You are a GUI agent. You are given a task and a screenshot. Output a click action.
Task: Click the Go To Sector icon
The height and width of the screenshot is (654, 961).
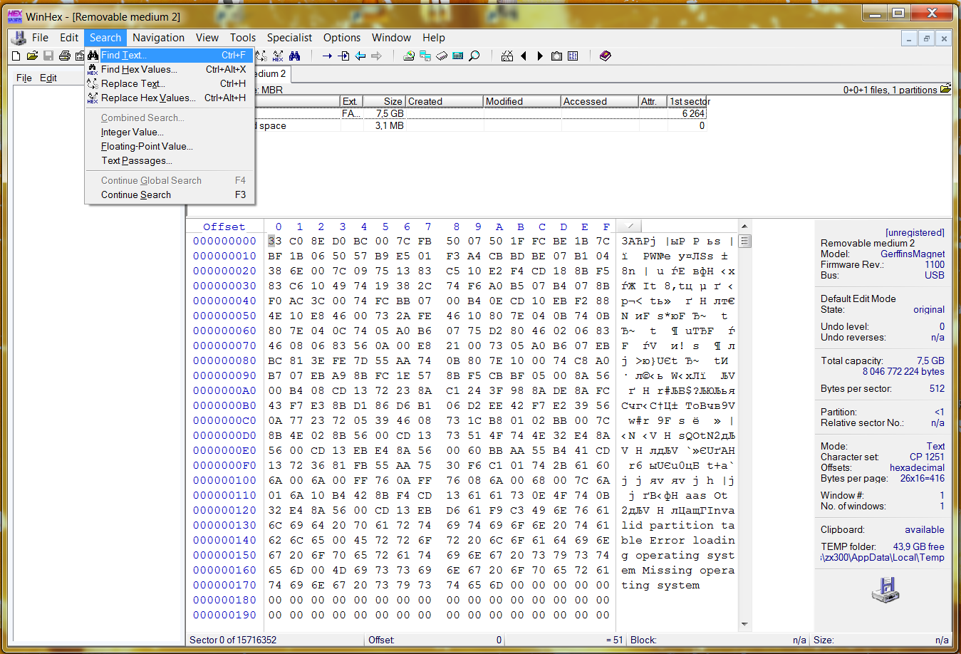tap(343, 56)
